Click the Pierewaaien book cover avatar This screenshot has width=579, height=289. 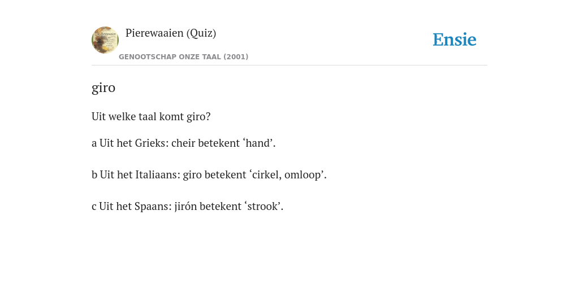pyautogui.click(x=105, y=40)
